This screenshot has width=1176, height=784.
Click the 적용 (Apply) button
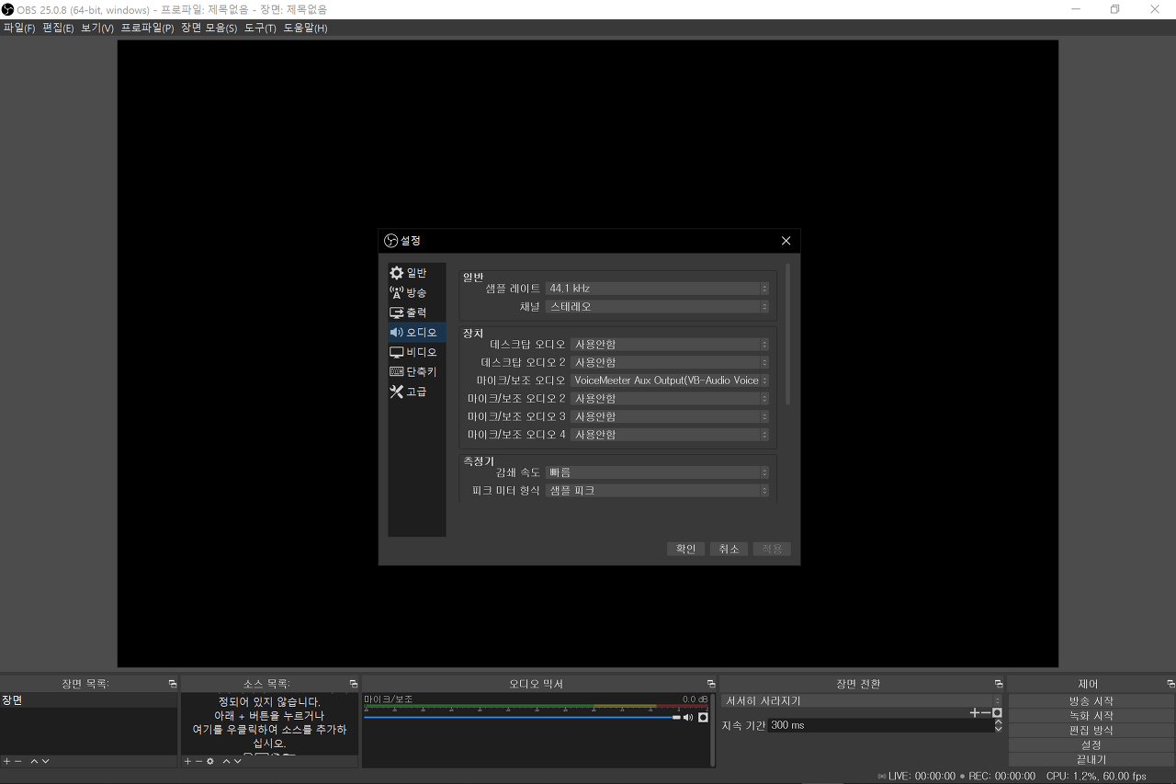[x=772, y=549]
